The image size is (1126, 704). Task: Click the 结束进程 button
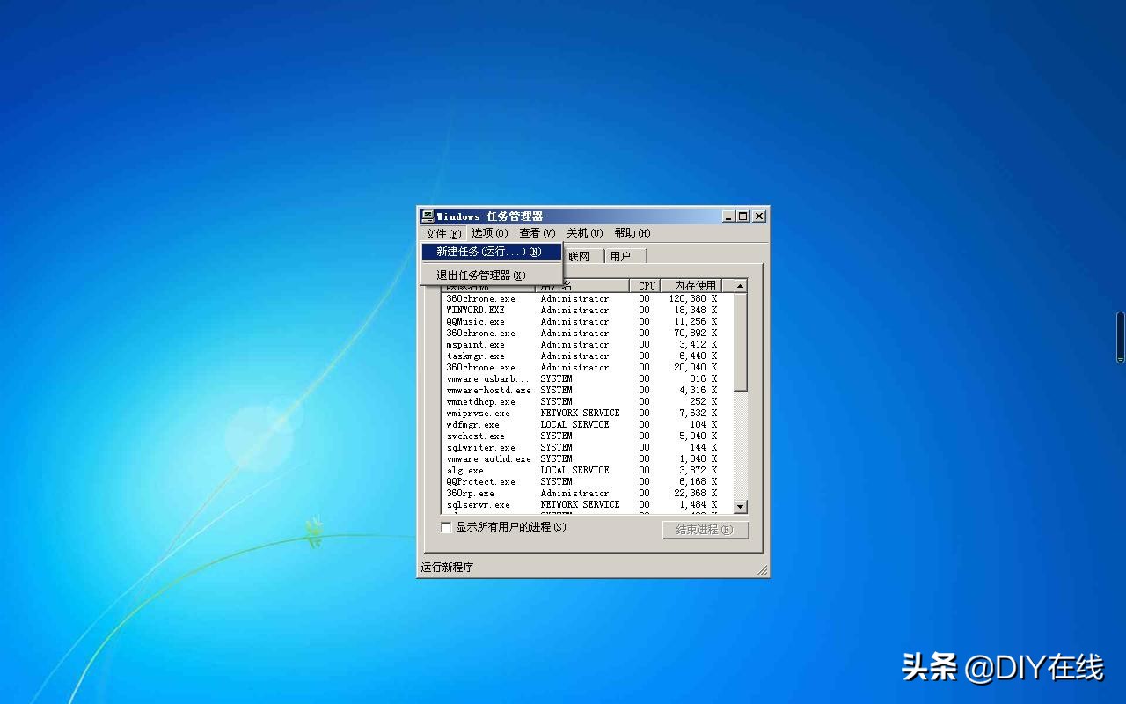705,530
